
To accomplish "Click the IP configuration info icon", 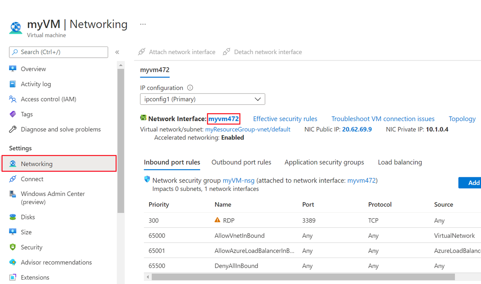I will (x=190, y=88).
